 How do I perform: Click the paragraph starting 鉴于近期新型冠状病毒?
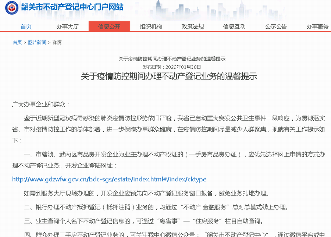click(x=168, y=129)
